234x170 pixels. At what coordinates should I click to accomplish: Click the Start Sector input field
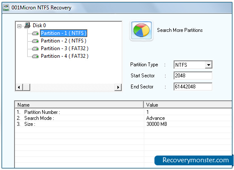coord(193,76)
